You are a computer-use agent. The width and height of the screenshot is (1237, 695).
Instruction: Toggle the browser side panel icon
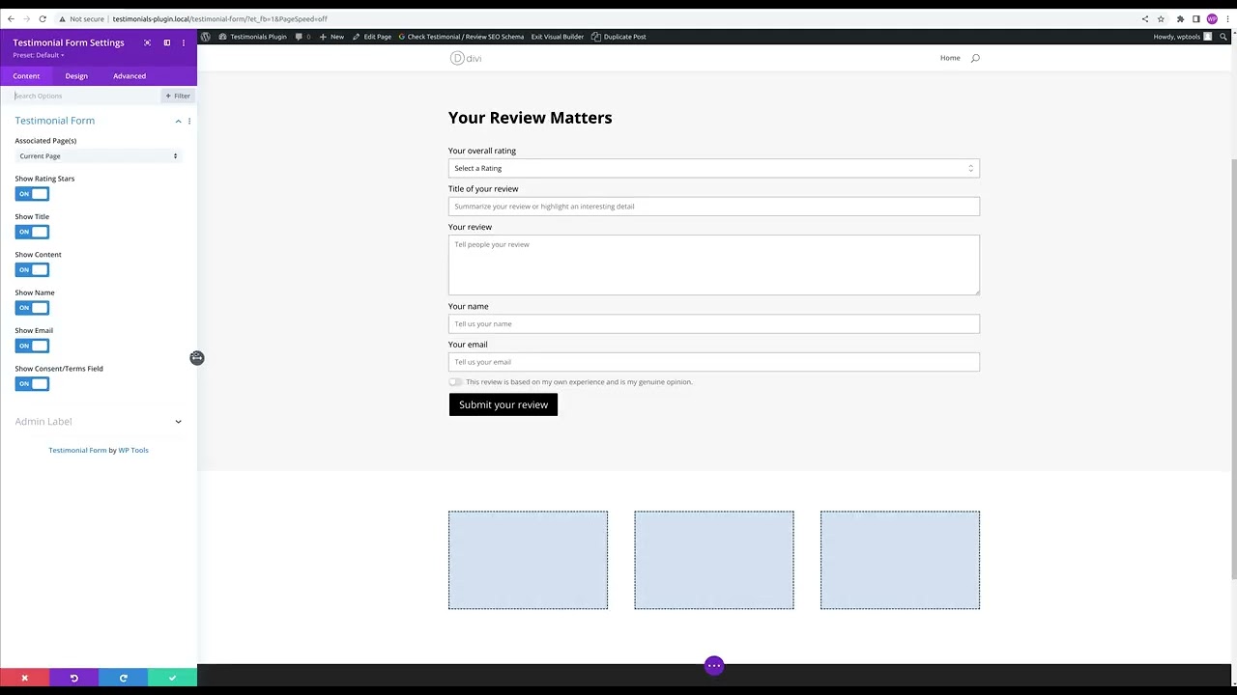(x=1195, y=18)
